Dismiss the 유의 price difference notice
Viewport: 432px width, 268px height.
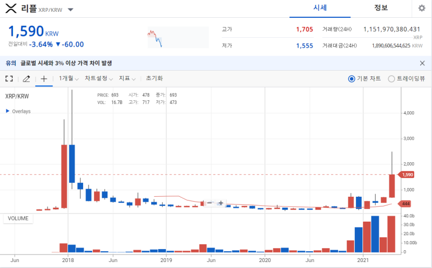[422, 63]
